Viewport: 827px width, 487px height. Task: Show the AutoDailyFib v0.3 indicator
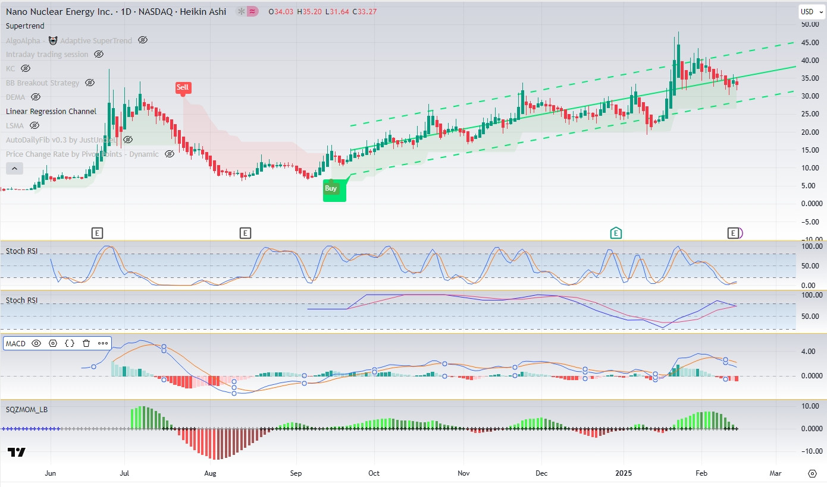pyautogui.click(x=127, y=140)
